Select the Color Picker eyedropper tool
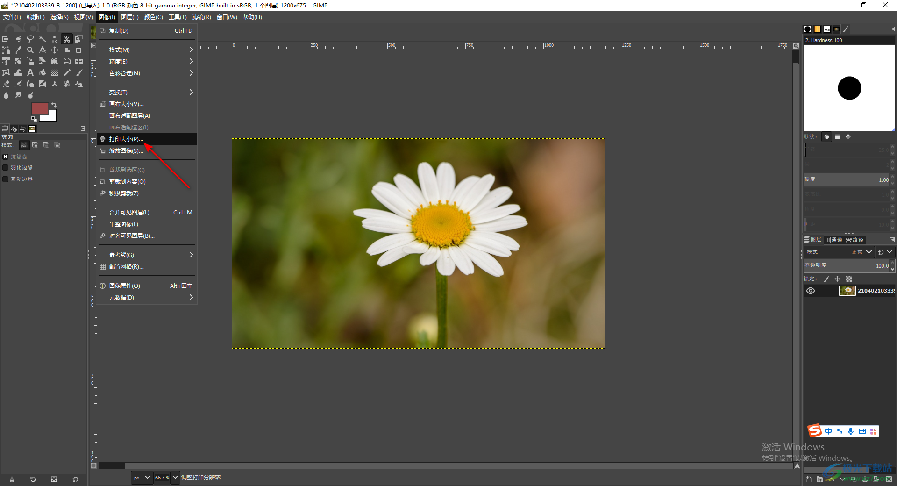897x486 pixels. click(18, 50)
